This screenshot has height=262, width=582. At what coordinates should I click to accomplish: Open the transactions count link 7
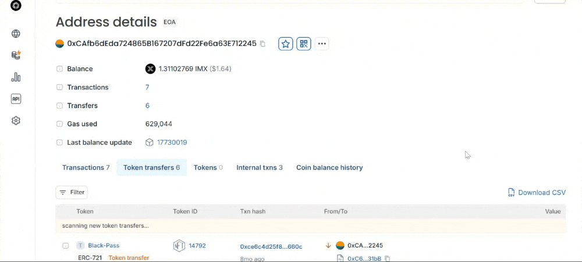(x=147, y=88)
